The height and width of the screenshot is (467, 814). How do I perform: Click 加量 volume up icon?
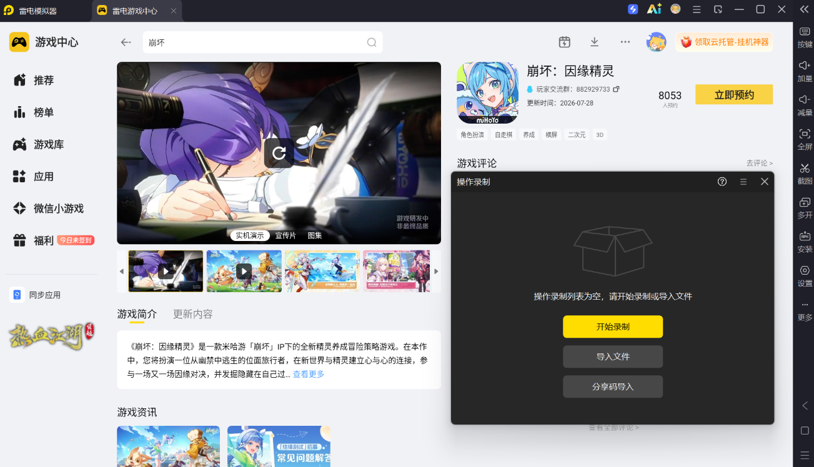pos(805,71)
